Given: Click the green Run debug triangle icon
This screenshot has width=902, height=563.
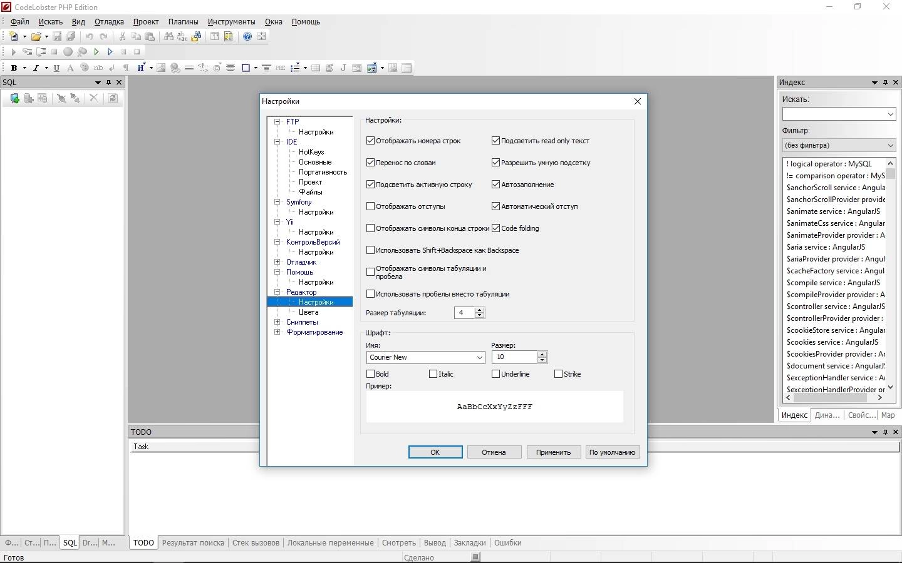Looking at the screenshot, I should click(96, 52).
